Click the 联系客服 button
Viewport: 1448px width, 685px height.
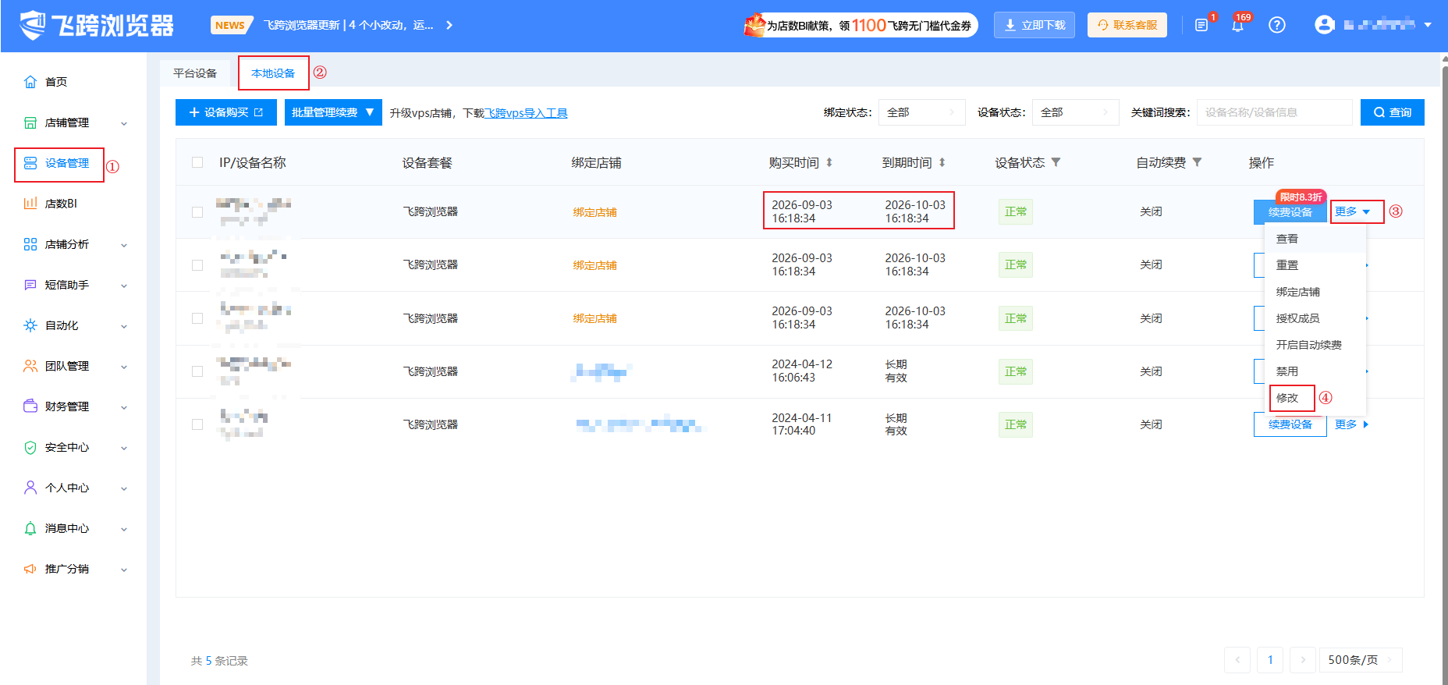1127,25
